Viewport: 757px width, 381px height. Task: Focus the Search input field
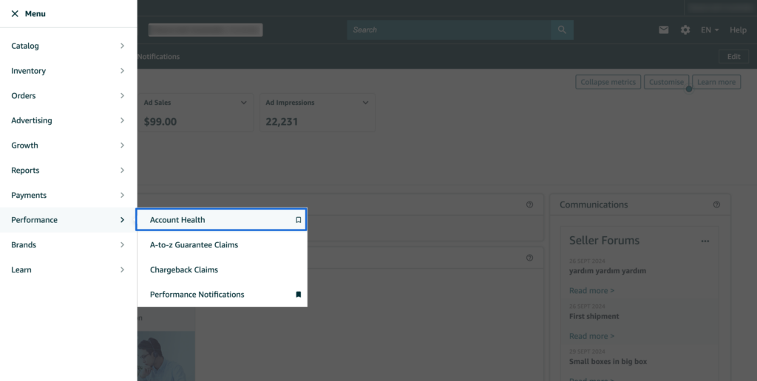pyautogui.click(x=449, y=30)
